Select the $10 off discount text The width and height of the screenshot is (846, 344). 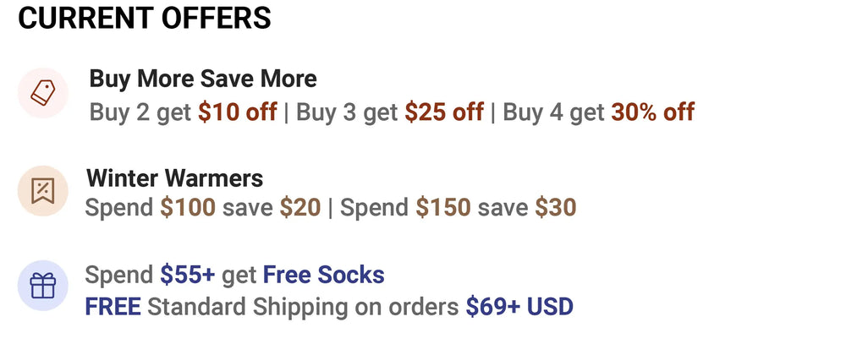tap(238, 112)
